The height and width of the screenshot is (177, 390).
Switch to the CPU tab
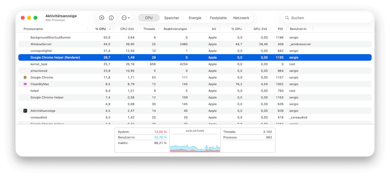(149, 18)
